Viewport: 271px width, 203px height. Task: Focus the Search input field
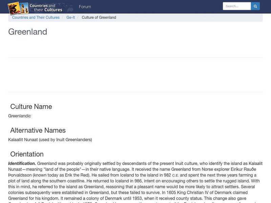click(x=237, y=6)
